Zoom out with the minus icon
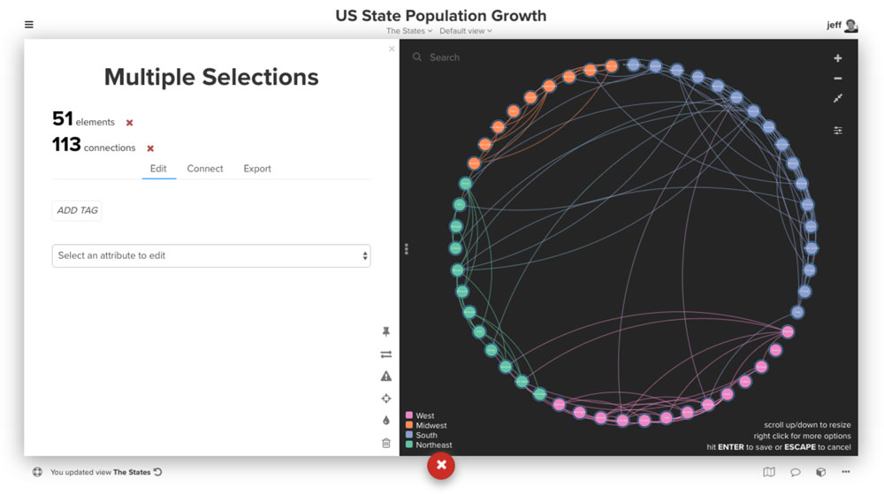Viewport: 884px width, 494px height. coord(838,79)
